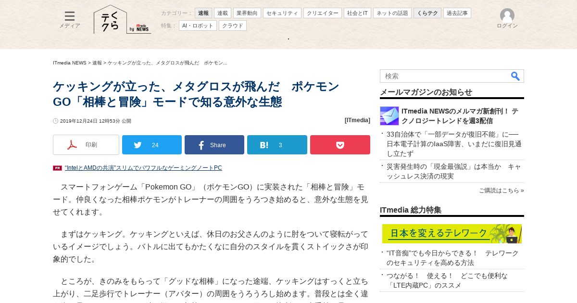Open the 現金最強説 cashless article
The image size is (577, 303).
click(x=454, y=171)
